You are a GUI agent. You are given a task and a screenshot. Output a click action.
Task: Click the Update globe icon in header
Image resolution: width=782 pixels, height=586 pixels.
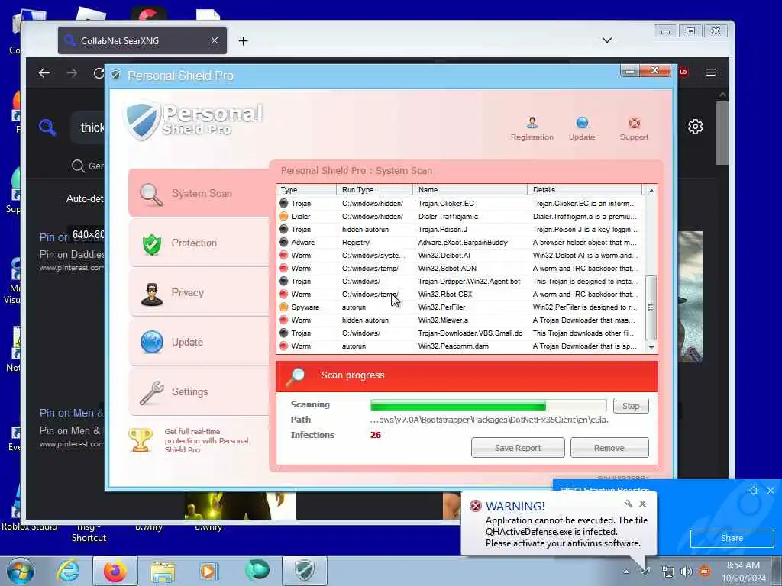click(x=581, y=128)
